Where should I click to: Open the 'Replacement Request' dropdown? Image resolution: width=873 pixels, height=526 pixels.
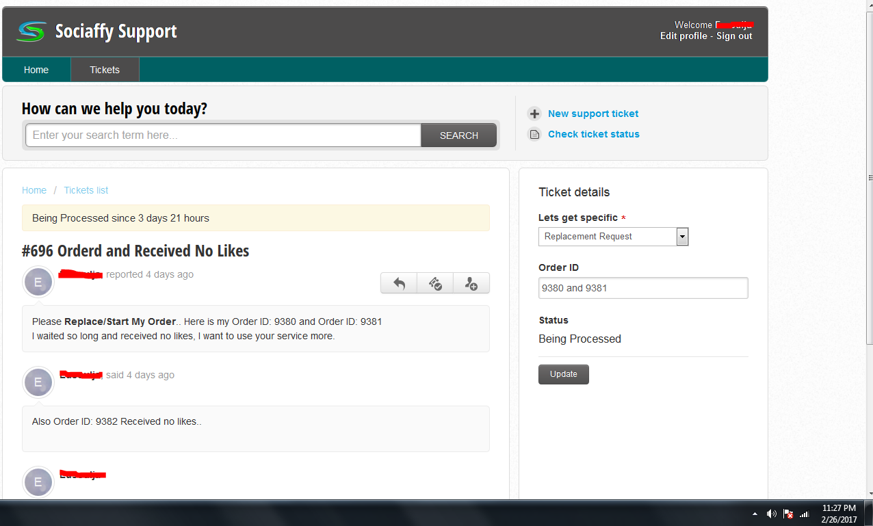tap(613, 237)
